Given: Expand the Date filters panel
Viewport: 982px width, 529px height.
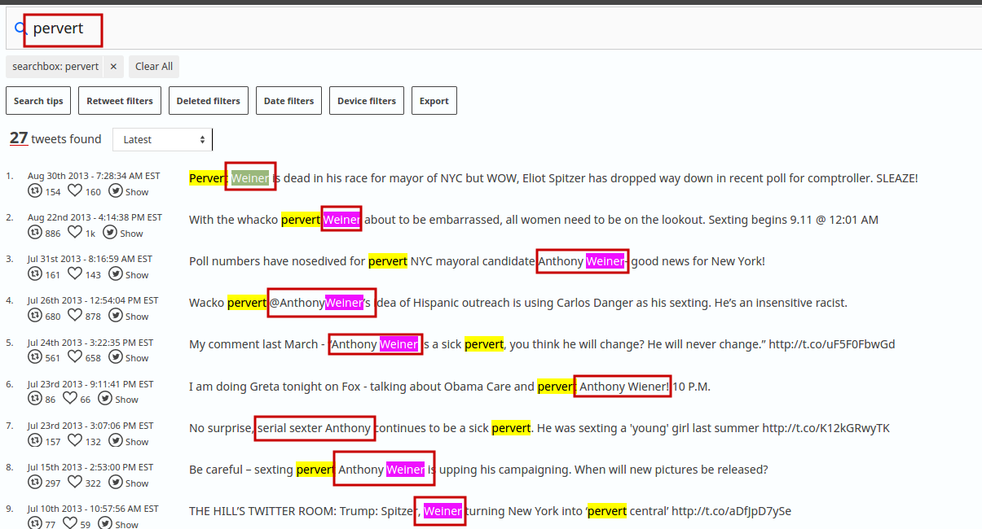Looking at the screenshot, I should [x=288, y=101].
